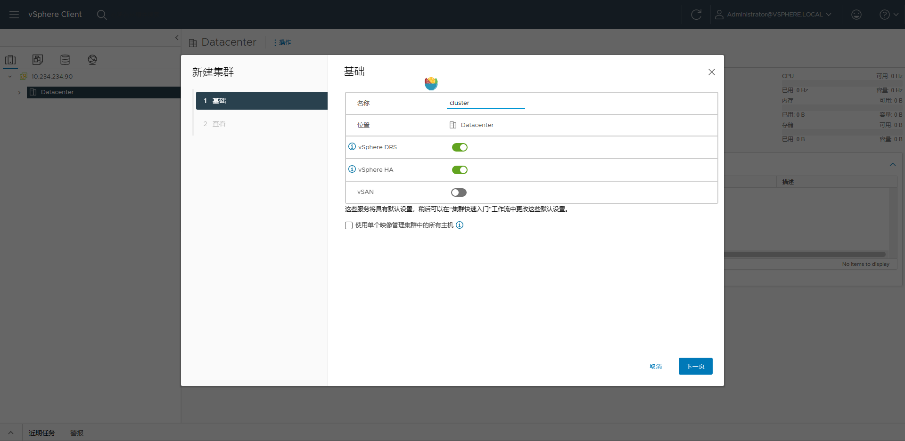905x441 pixels.
Task: Click info icon beside vSphere DRS
Action: pyautogui.click(x=352, y=147)
